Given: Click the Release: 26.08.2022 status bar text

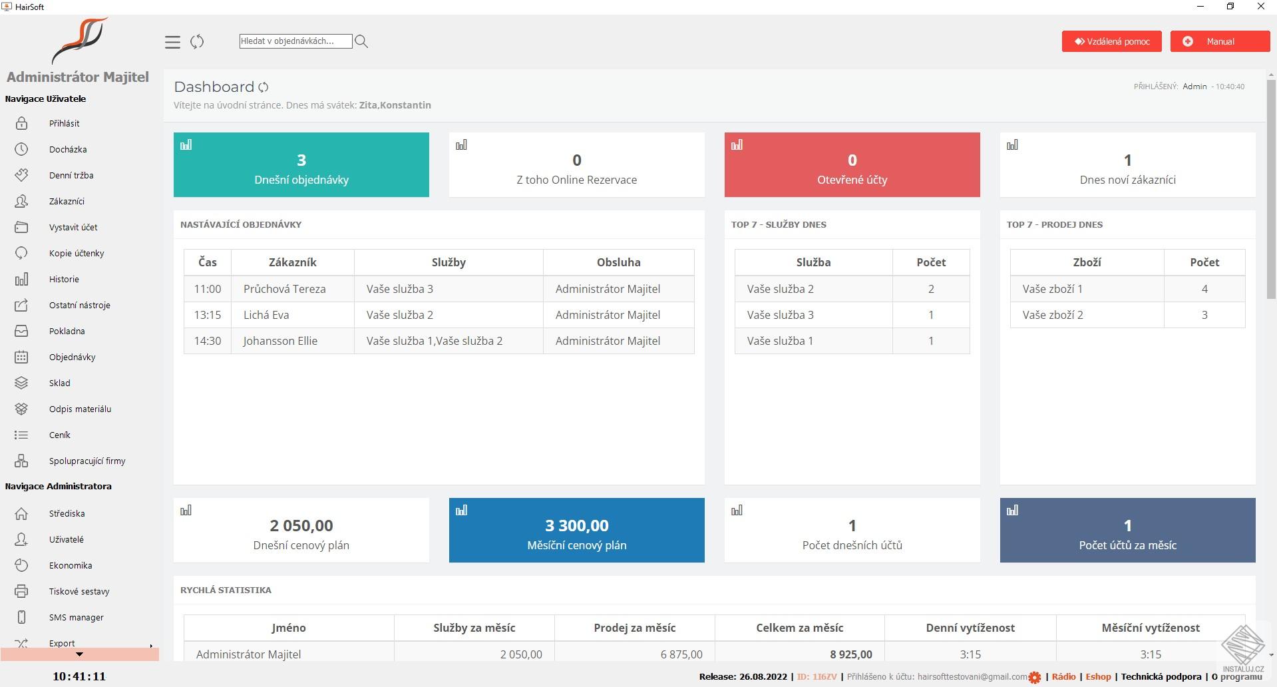Looking at the screenshot, I should pos(743,676).
